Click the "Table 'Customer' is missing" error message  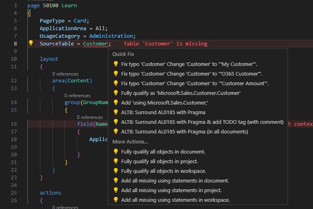166,44
